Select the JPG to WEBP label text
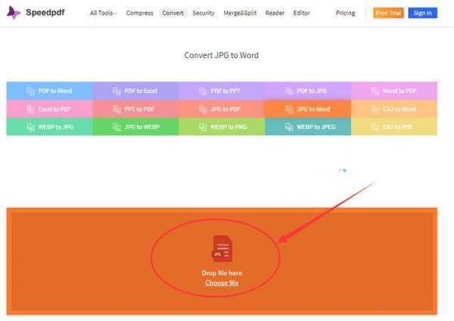Viewport: 454px width, 321px height. tap(142, 127)
